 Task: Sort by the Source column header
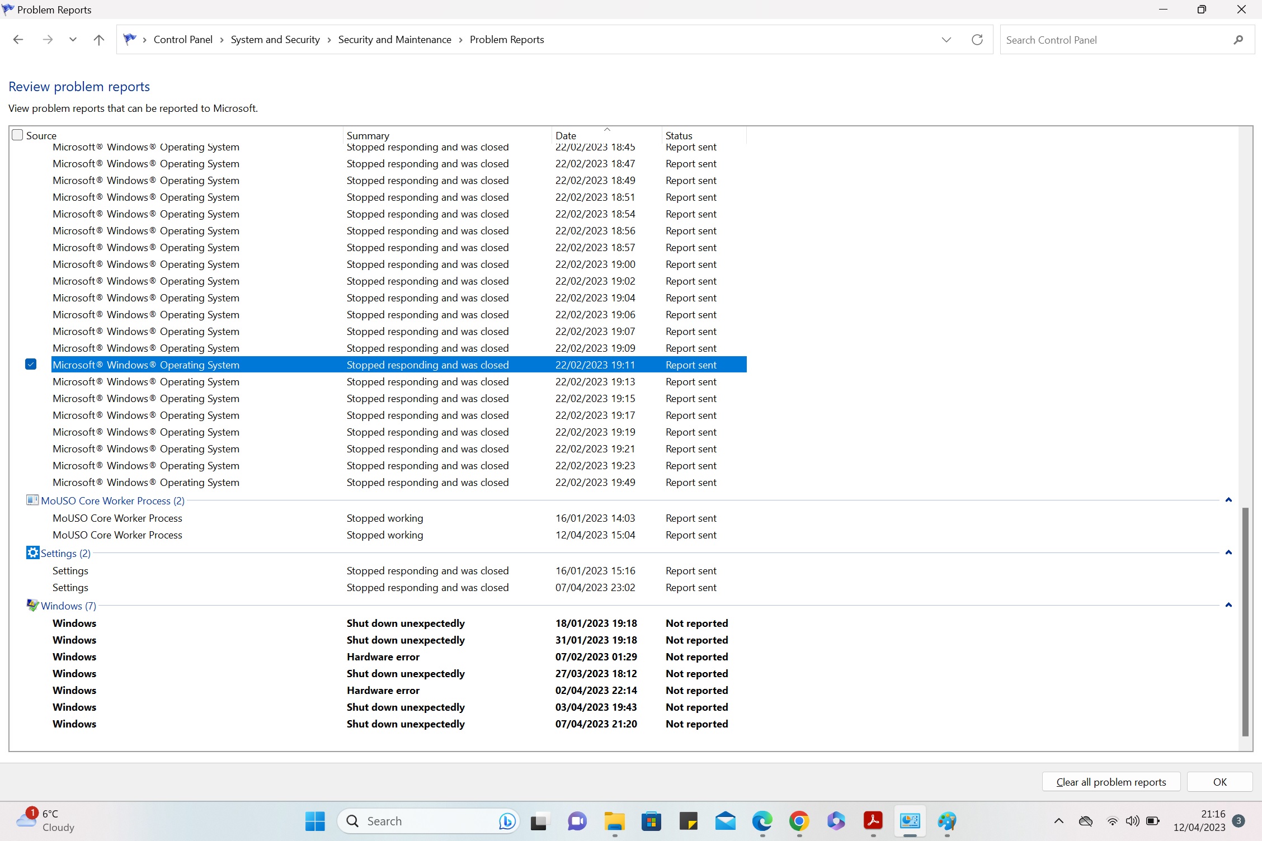tap(184, 135)
